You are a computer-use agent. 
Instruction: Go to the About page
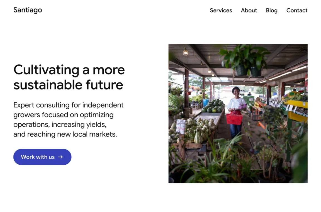[x=249, y=10]
